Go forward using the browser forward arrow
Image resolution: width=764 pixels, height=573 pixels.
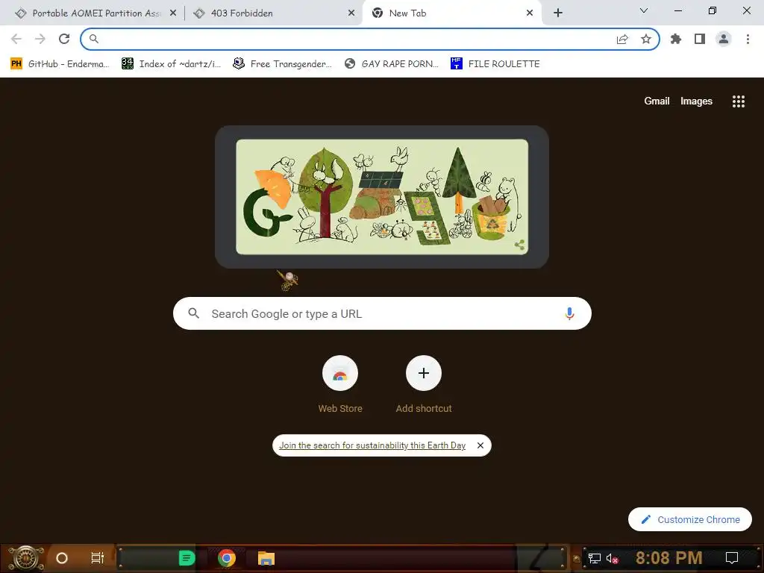coord(40,39)
